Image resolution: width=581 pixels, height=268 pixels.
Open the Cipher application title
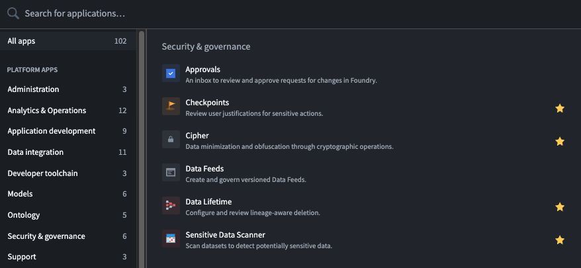tap(197, 136)
